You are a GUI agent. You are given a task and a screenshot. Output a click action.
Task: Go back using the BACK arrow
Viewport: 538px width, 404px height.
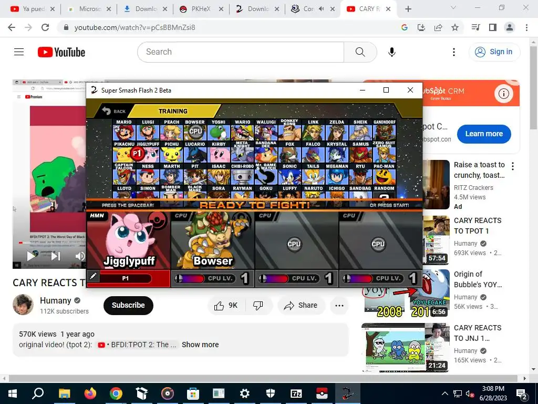click(114, 111)
